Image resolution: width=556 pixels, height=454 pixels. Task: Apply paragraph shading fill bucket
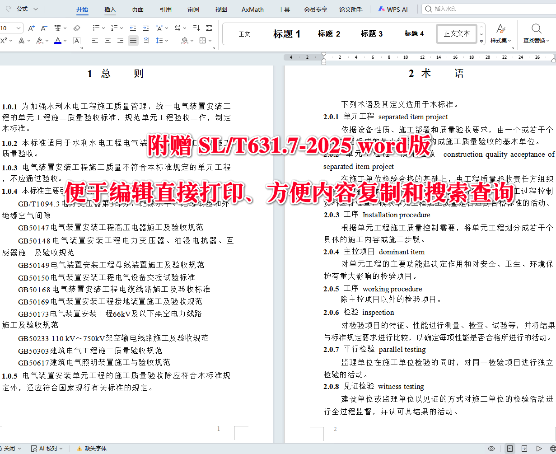[184, 41]
